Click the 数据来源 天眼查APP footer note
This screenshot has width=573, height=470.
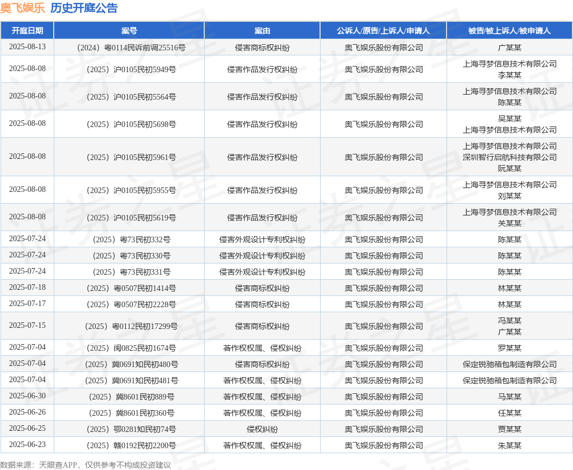tap(86, 465)
